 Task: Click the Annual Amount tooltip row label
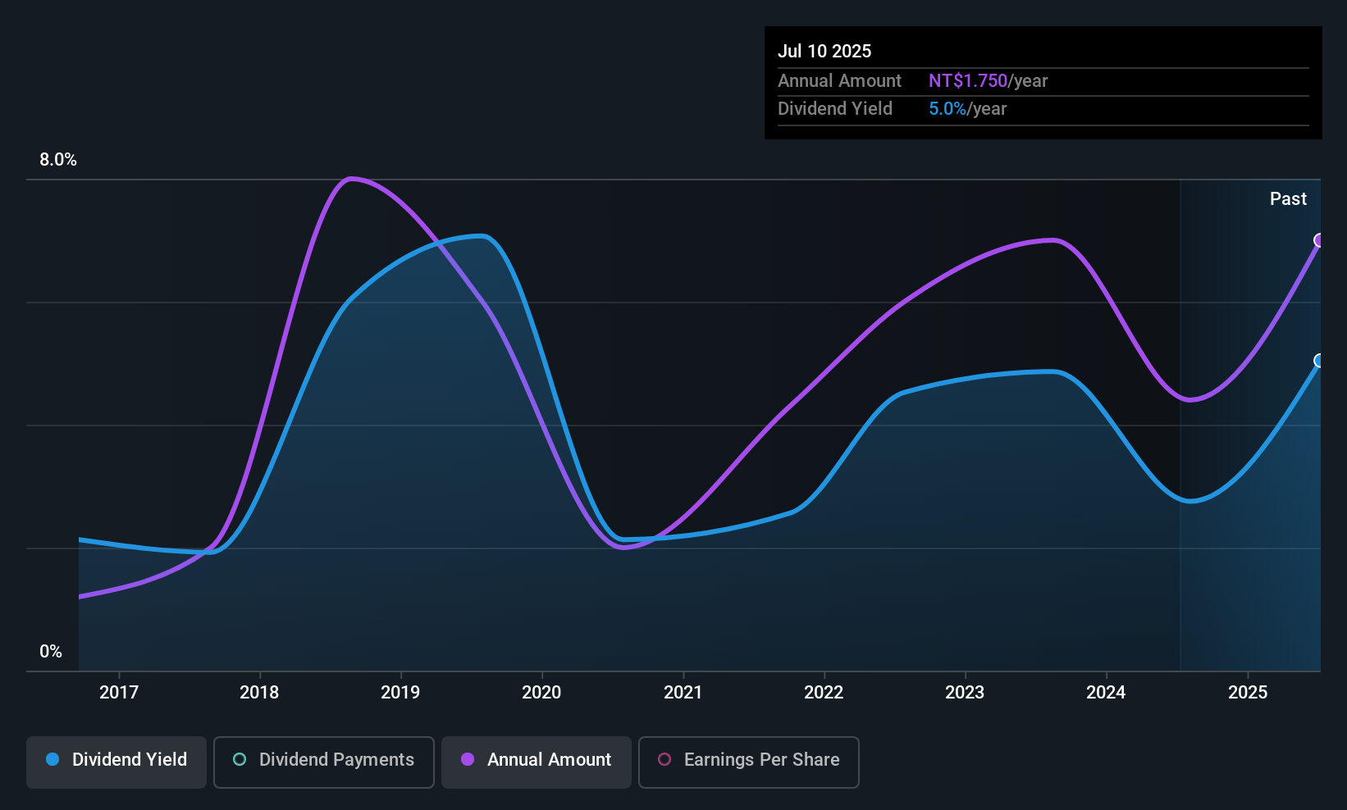click(839, 80)
